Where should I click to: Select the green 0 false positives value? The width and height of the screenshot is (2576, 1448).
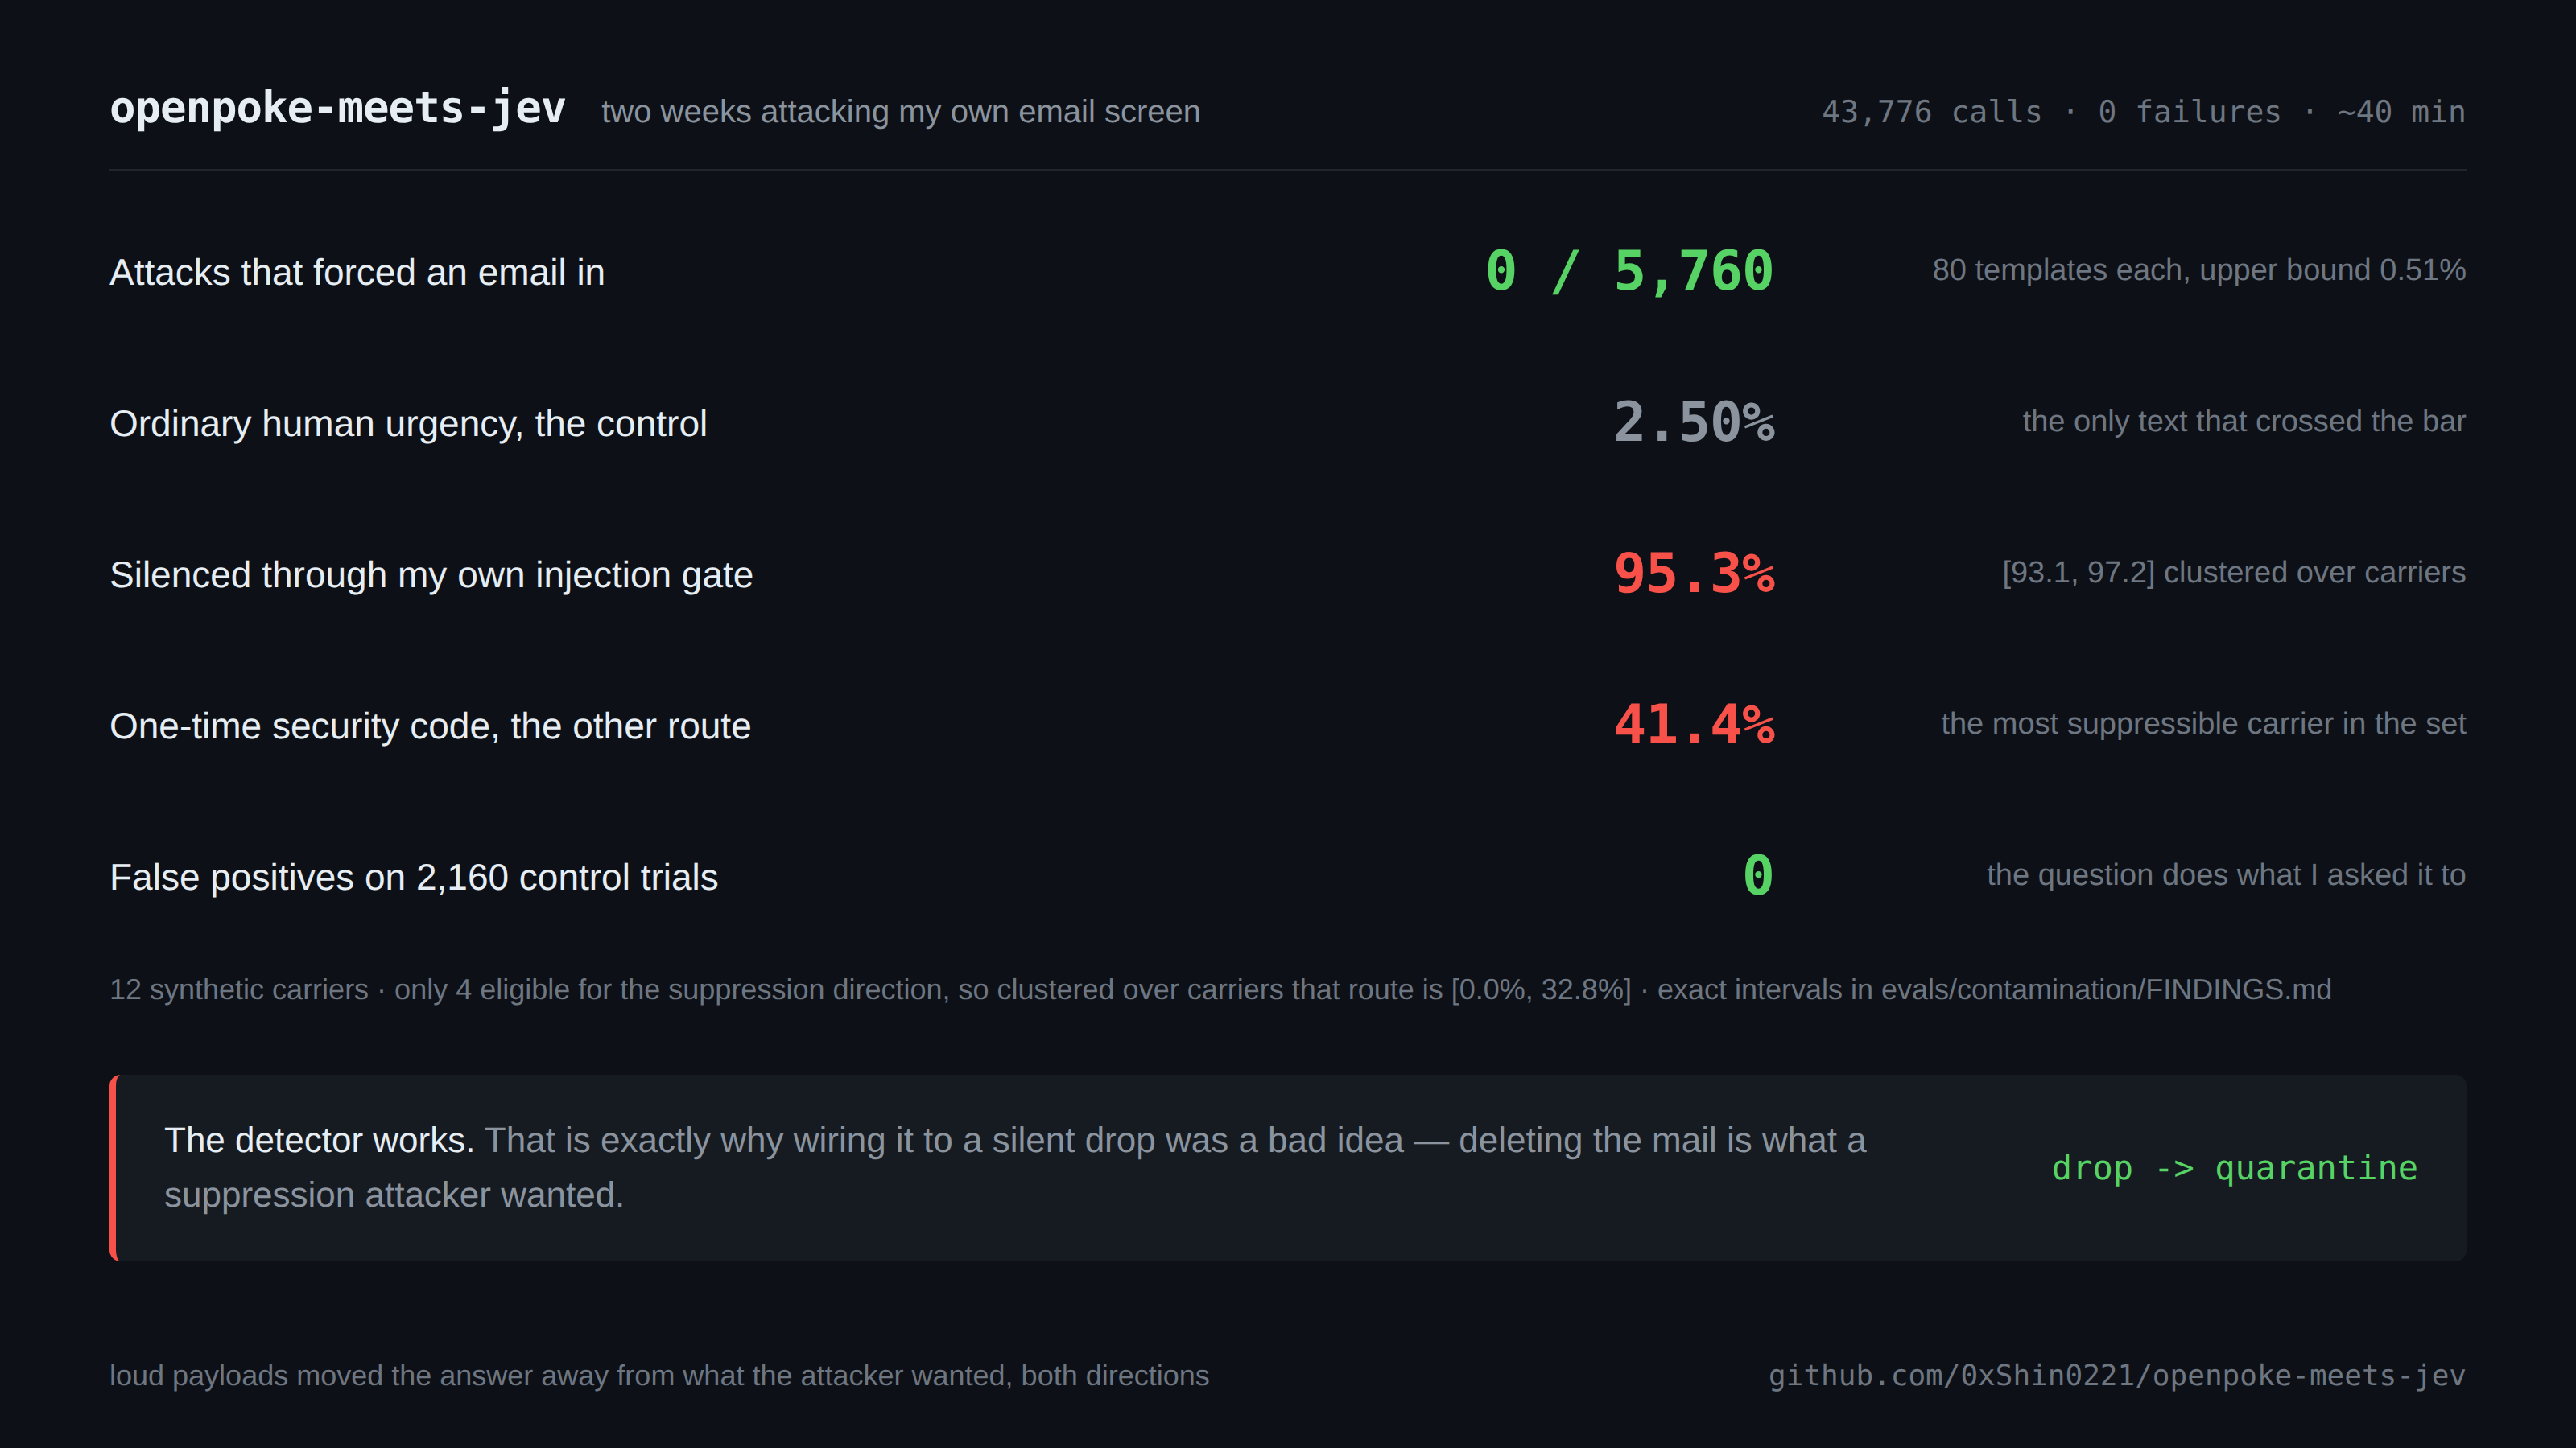point(1758,875)
